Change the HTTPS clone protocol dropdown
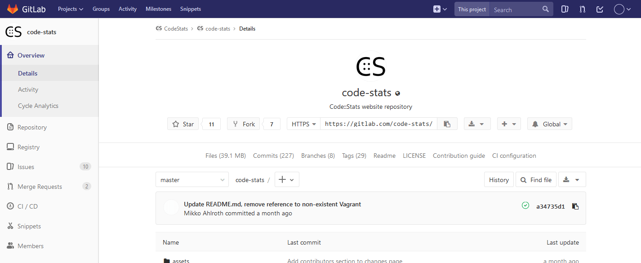Image resolution: width=641 pixels, height=263 pixels. tap(304, 124)
